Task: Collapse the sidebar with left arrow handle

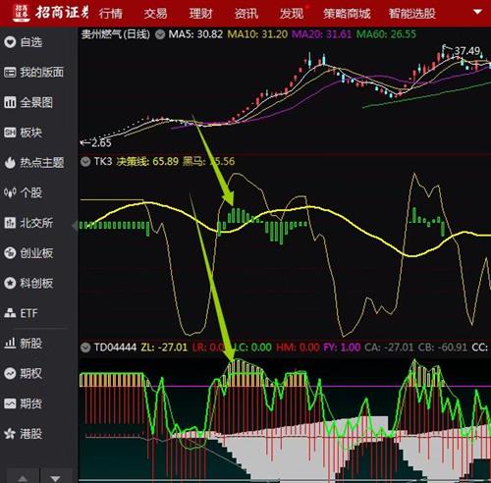Action: pos(75,226)
